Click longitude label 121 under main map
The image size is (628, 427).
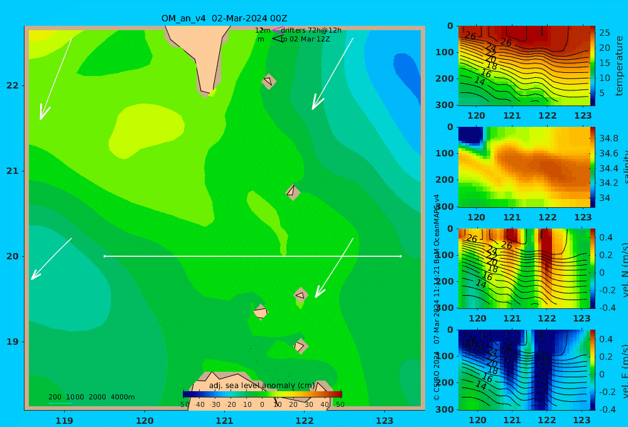click(x=225, y=421)
